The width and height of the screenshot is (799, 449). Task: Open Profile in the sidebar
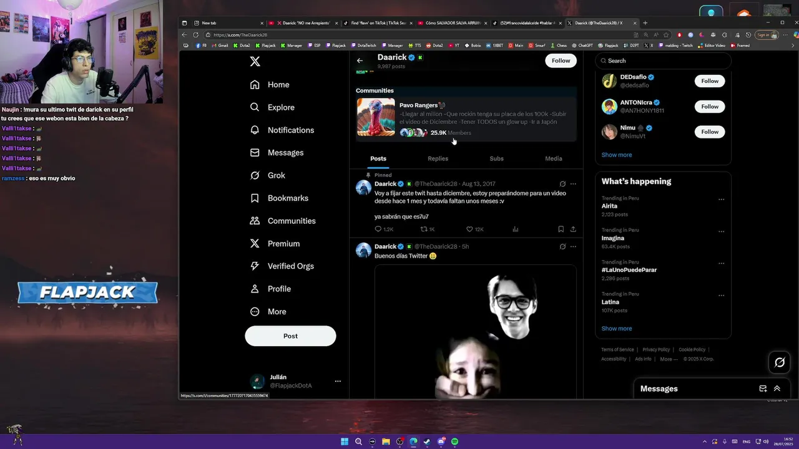click(x=270, y=289)
